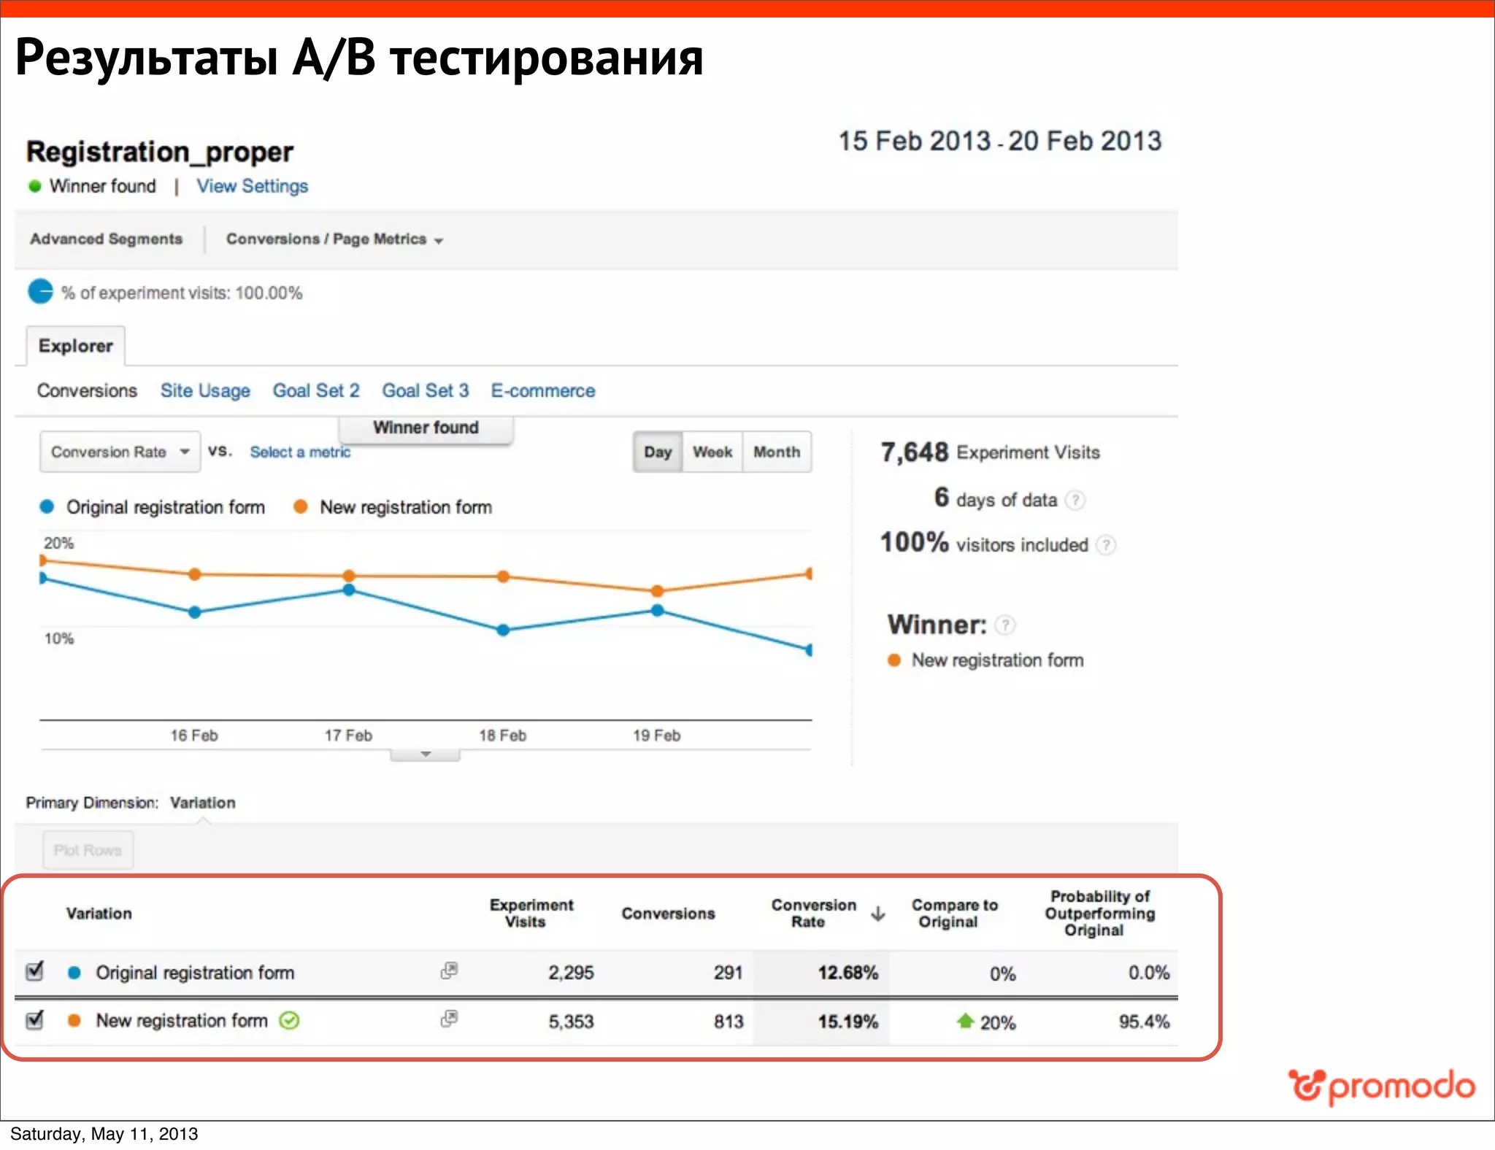Click the Plot Rows button
Image resolution: width=1495 pixels, height=1150 pixels.
click(x=88, y=850)
